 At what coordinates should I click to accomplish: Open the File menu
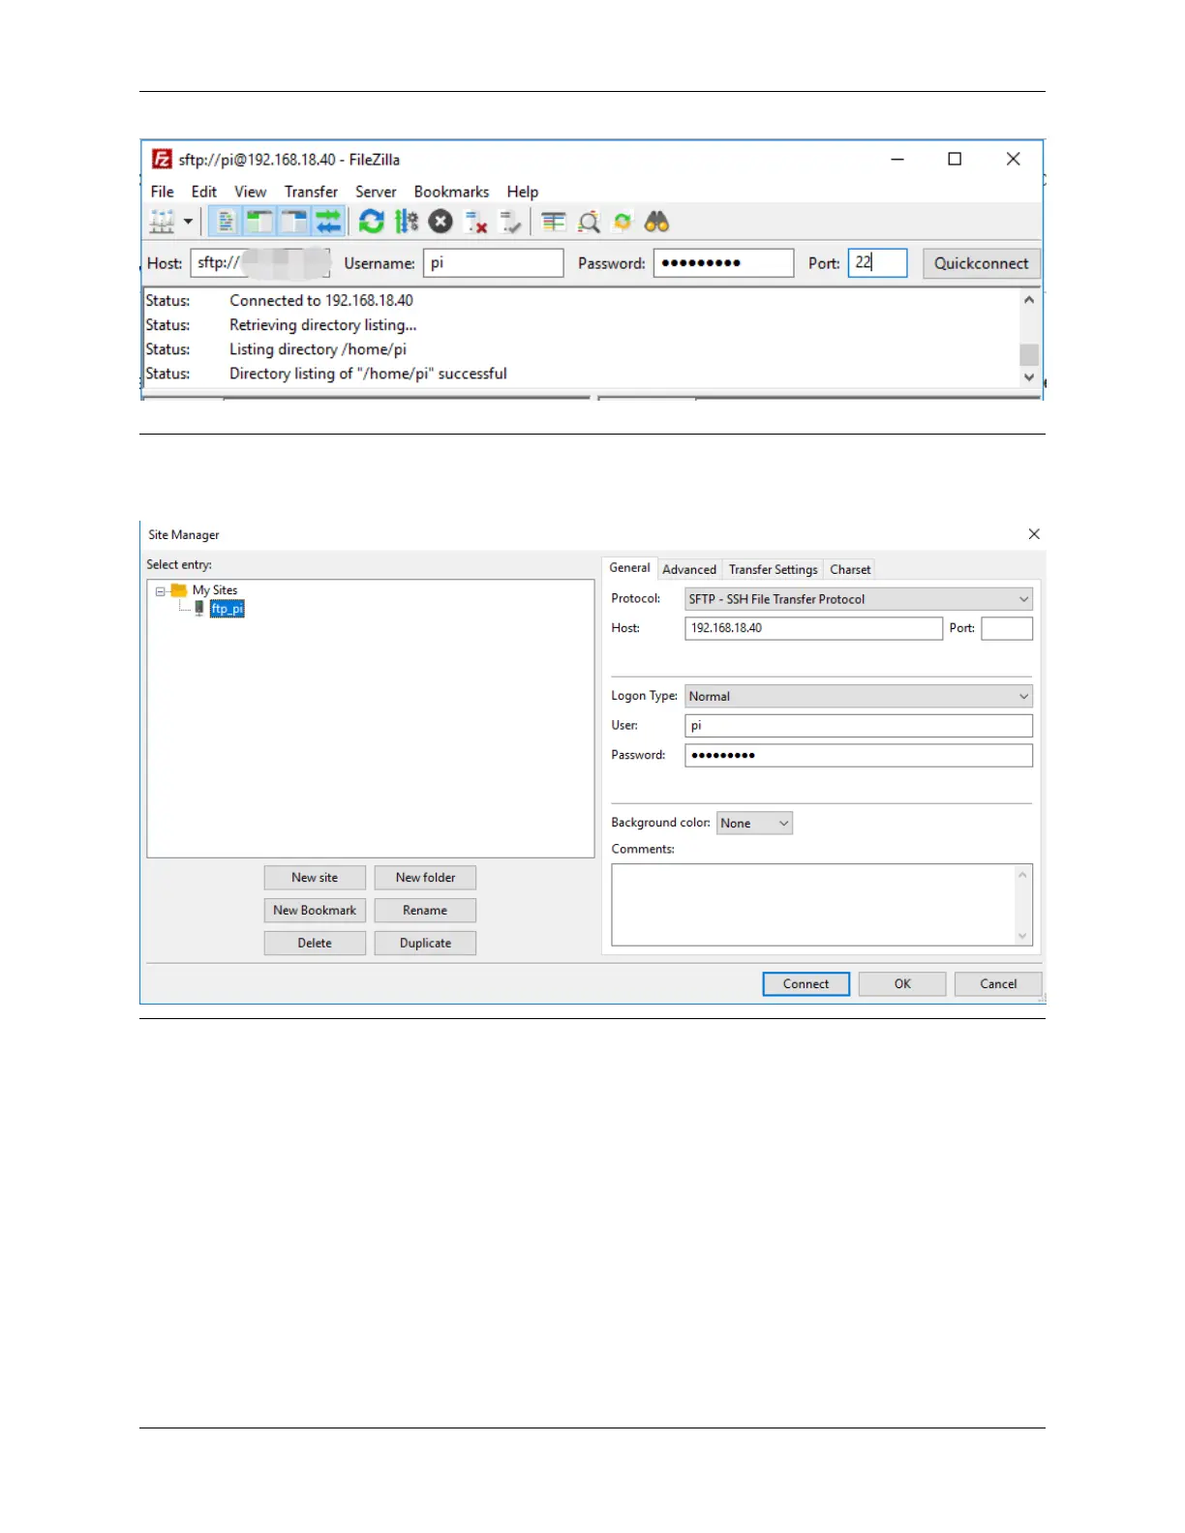pyautogui.click(x=163, y=192)
